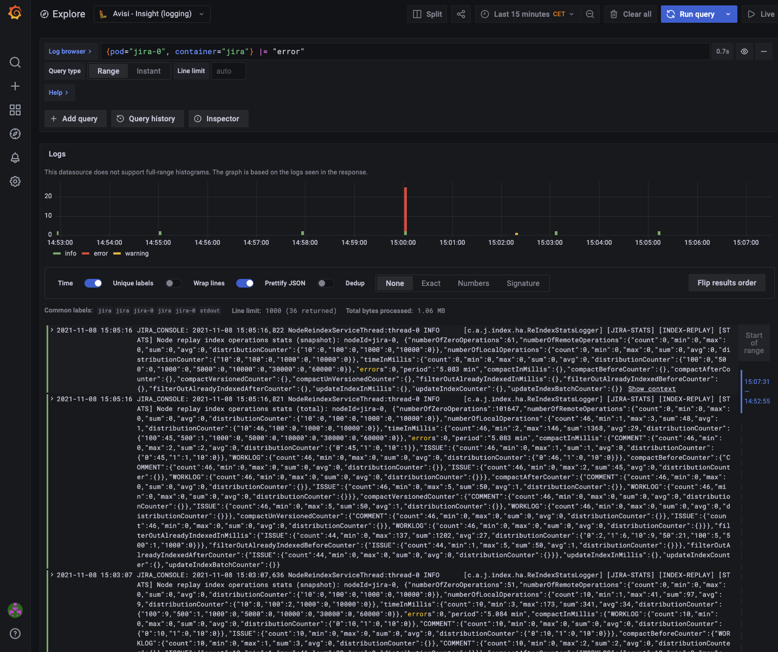Enable Prettify JSON switch
Image resolution: width=778 pixels, height=652 pixels.
pyautogui.click(x=326, y=283)
